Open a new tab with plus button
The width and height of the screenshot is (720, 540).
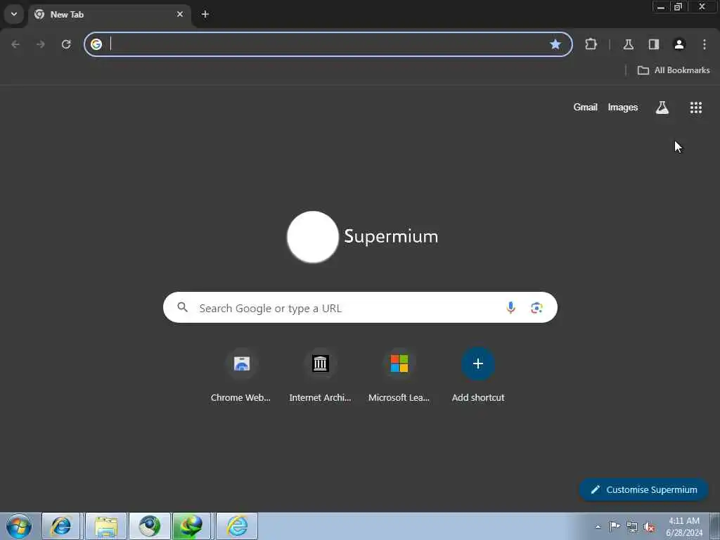pyautogui.click(x=205, y=14)
